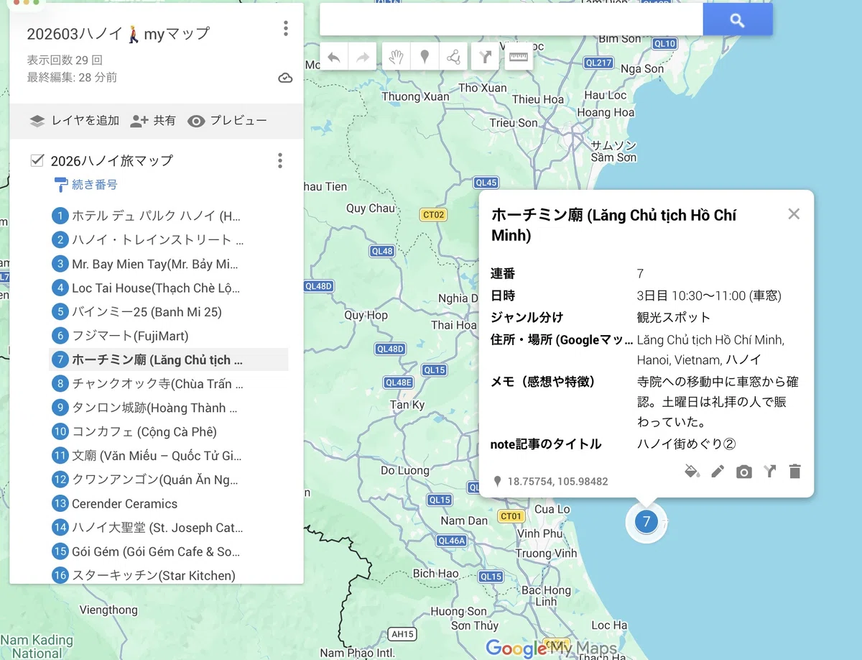Select the add marker tool
Image resolution: width=862 pixels, height=660 pixels.
pos(425,57)
